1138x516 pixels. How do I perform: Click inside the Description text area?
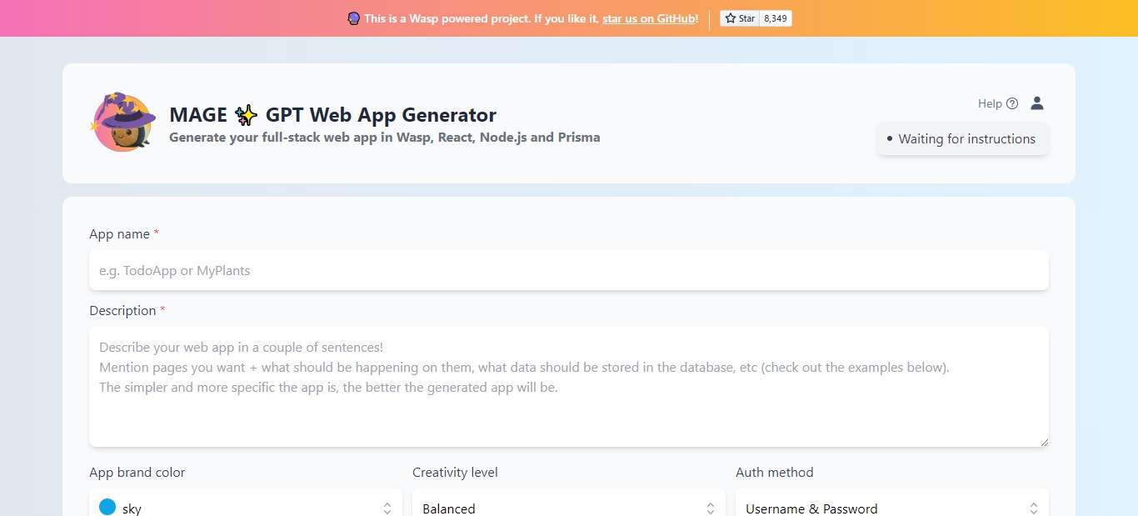click(568, 386)
